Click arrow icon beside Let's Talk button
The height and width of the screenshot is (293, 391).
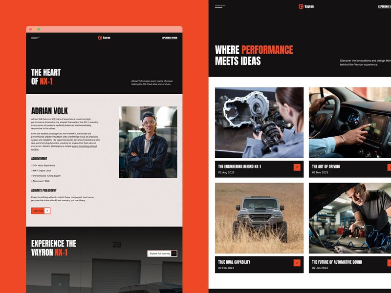[47, 211]
